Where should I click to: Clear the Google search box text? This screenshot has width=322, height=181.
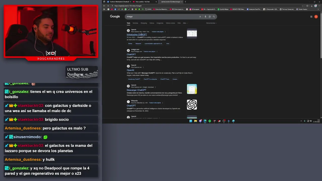coord(200,17)
